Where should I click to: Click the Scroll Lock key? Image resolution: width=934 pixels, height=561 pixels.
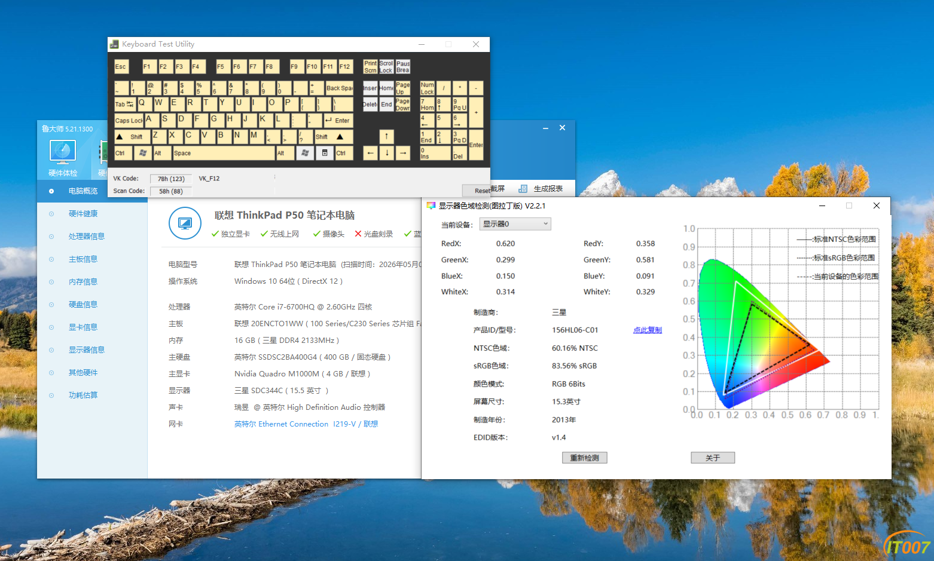point(386,66)
